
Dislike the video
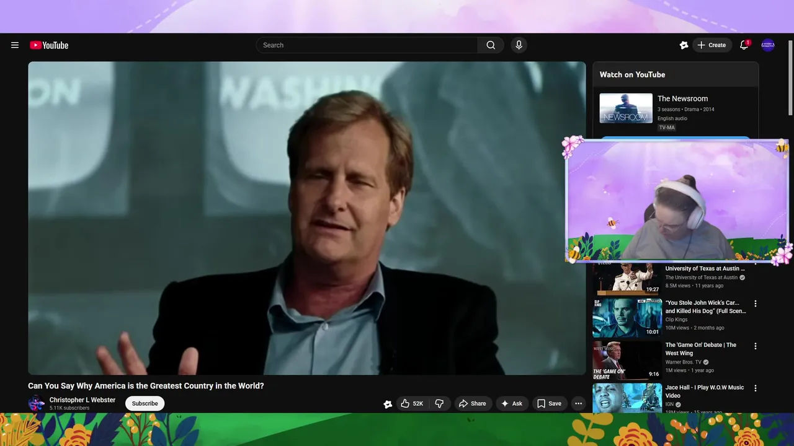coord(439,403)
